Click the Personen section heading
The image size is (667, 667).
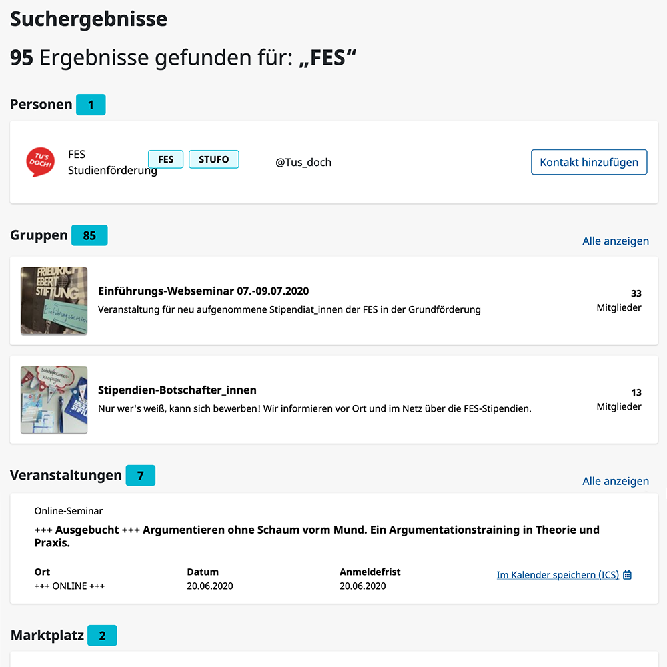(41, 104)
